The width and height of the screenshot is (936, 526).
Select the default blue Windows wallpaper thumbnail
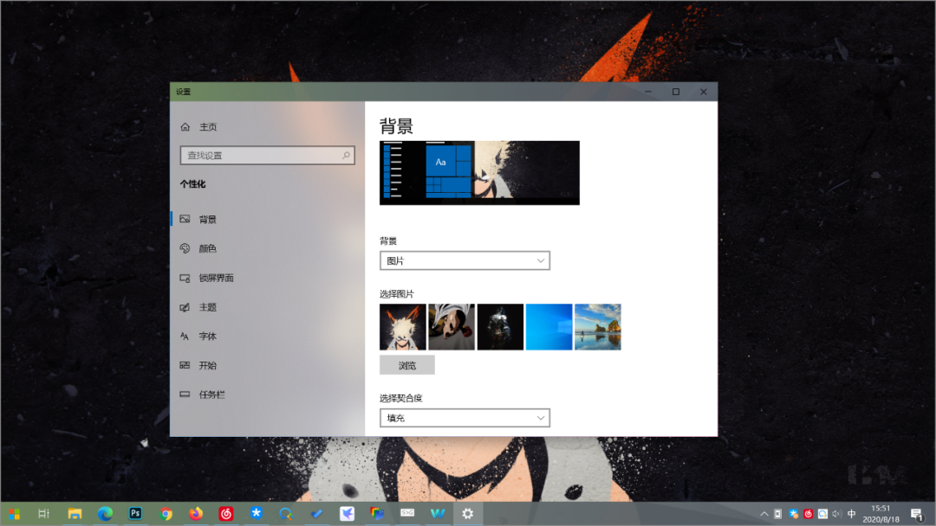coord(549,326)
